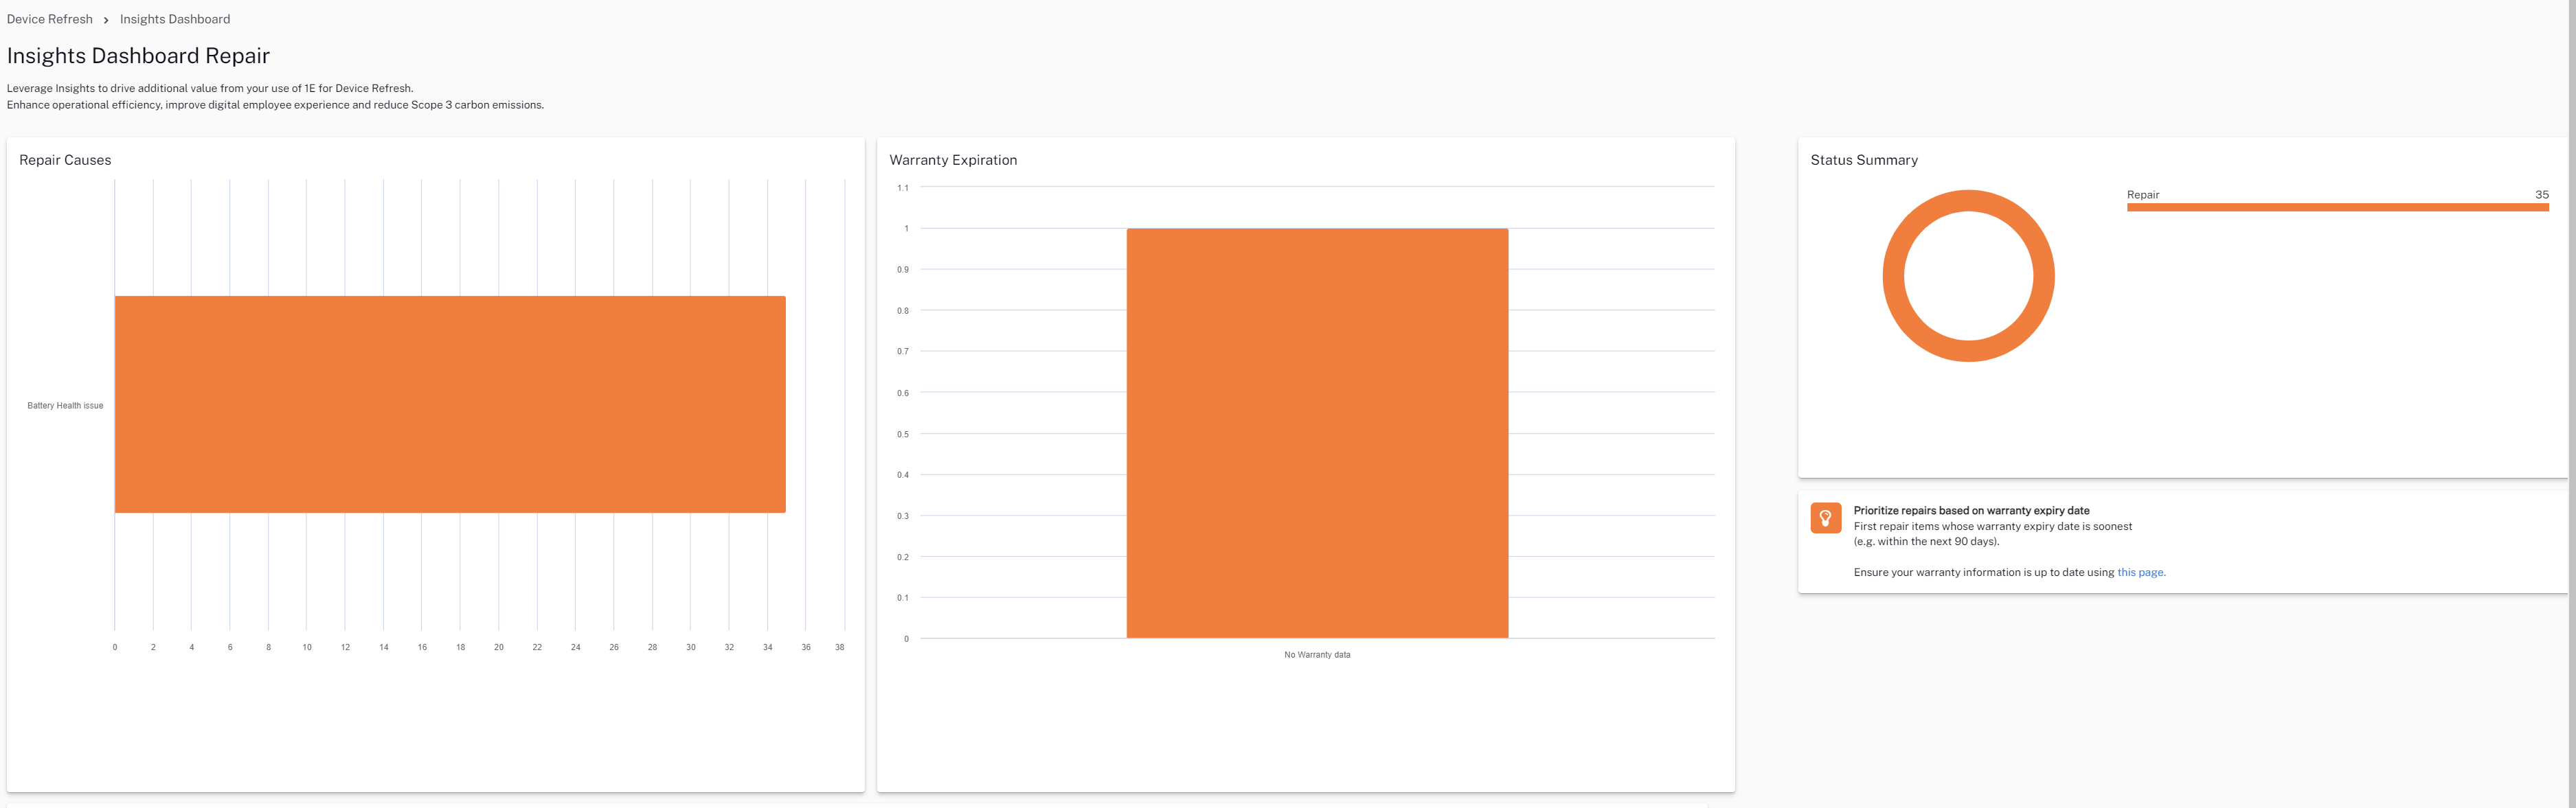Viewport: 2576px width, 808px height.
Task: Open the Device Refresh breadcrumb
Action: tap(50, 19)
